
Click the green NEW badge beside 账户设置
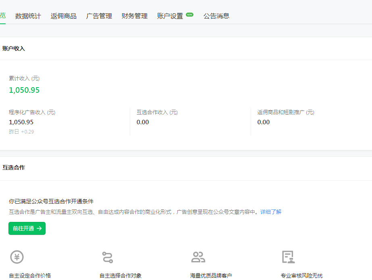click(x=189, y=15)
